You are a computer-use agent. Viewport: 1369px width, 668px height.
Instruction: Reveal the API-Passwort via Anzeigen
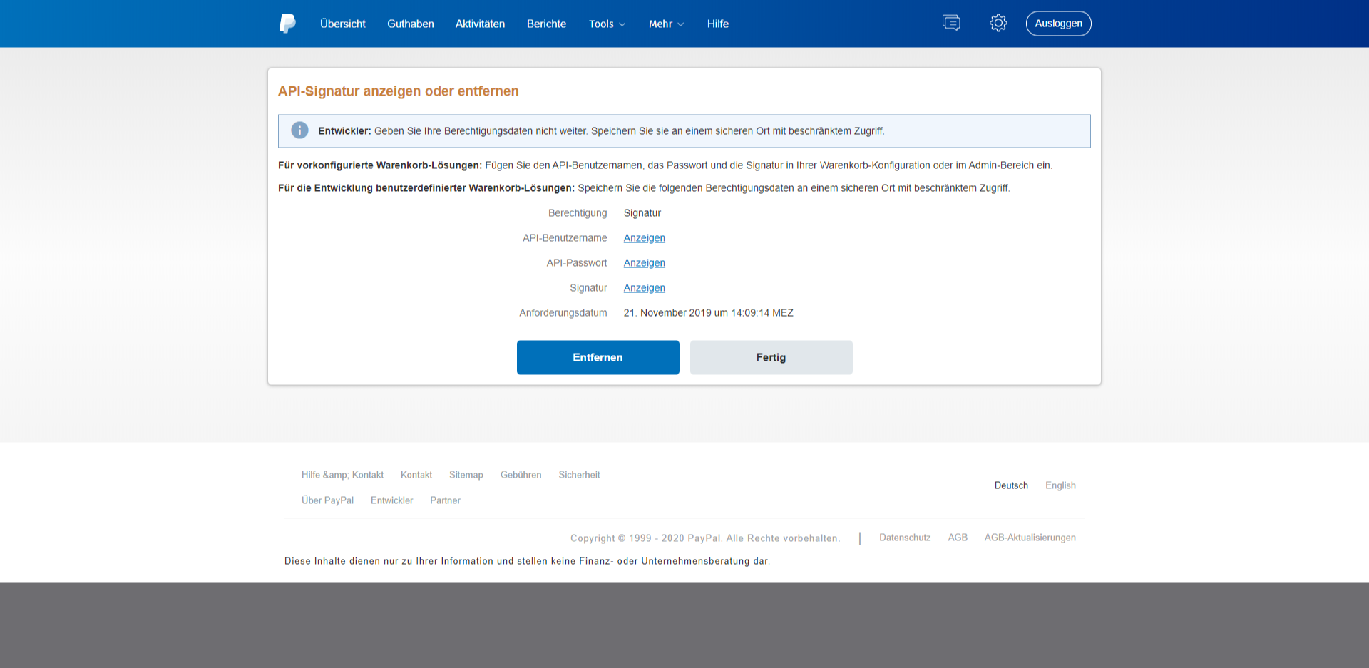[644, 263]
